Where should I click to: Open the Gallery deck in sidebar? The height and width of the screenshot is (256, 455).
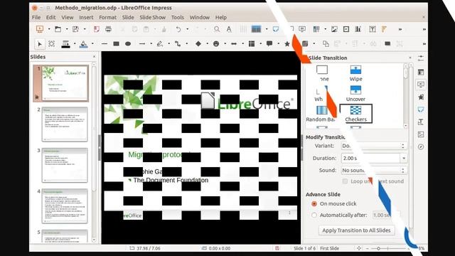coord(421,134)
